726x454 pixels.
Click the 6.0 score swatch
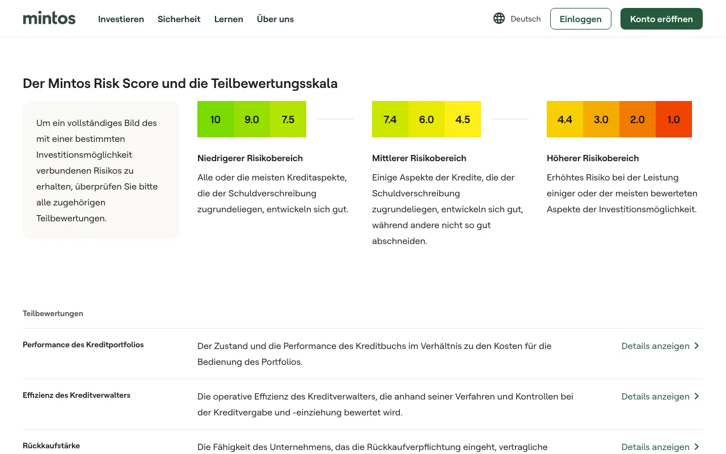(x=427, y=119)
